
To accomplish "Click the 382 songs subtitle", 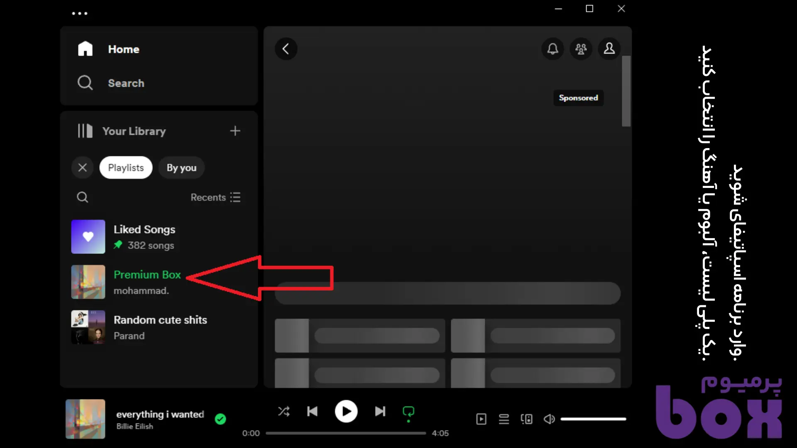I will [x=151, y=246].
